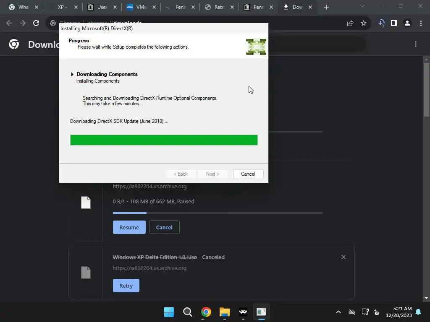
Task: Open a new Chrome tab
Action: pos(326,8)
